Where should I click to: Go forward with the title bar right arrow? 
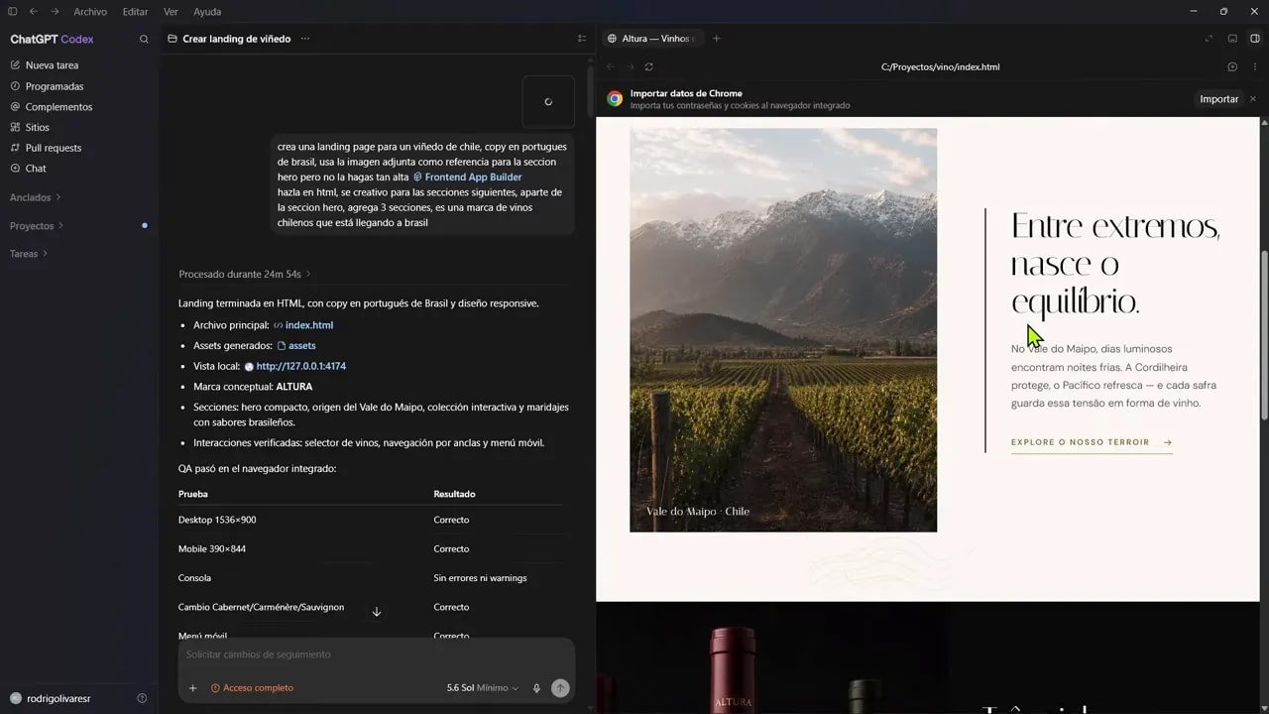click(55, 11)
